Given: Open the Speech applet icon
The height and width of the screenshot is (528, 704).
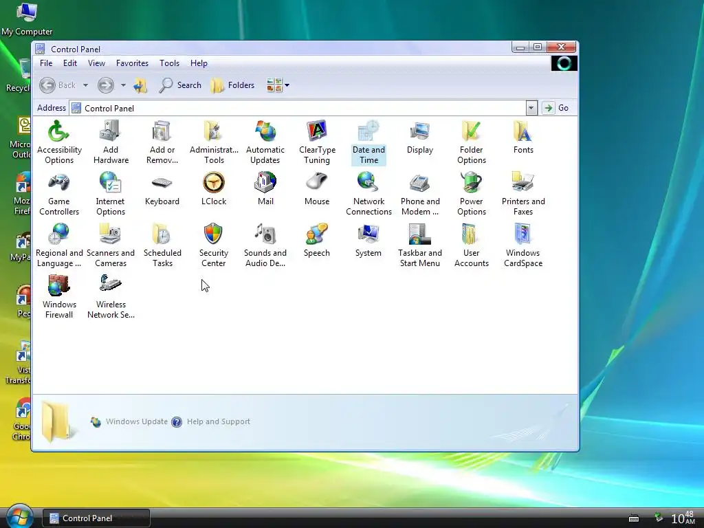Looking at the screenshot, I should (x=317, y=240).
